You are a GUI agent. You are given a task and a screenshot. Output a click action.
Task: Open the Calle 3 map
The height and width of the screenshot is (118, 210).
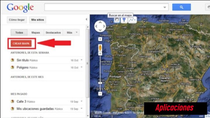(x=21, y=101)
